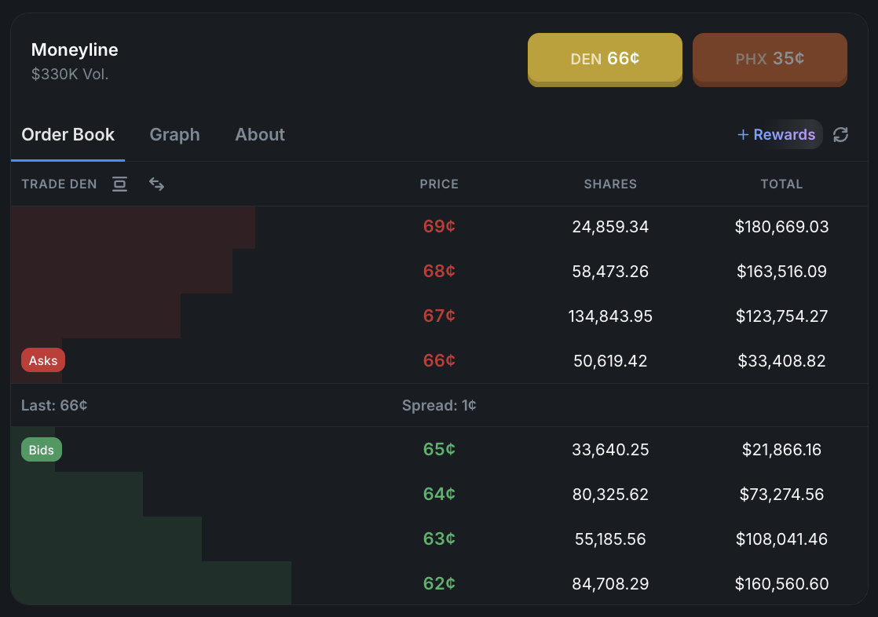Click the 62¢ bid level
878x617 pixels.
click(439, 583)
